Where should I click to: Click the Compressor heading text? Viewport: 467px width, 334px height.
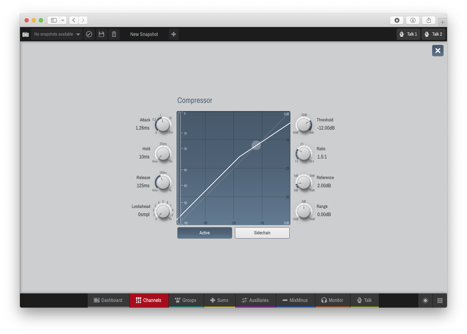[x=195, y=100]
